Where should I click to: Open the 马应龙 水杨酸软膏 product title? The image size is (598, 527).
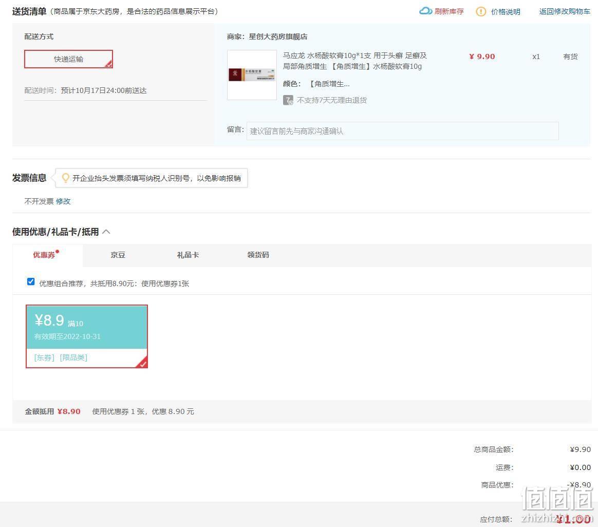pyautogui.click(x=354, y=61)
